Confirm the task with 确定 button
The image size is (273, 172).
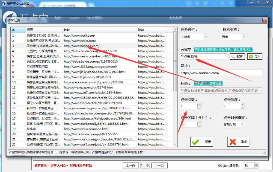coord(202,142)
